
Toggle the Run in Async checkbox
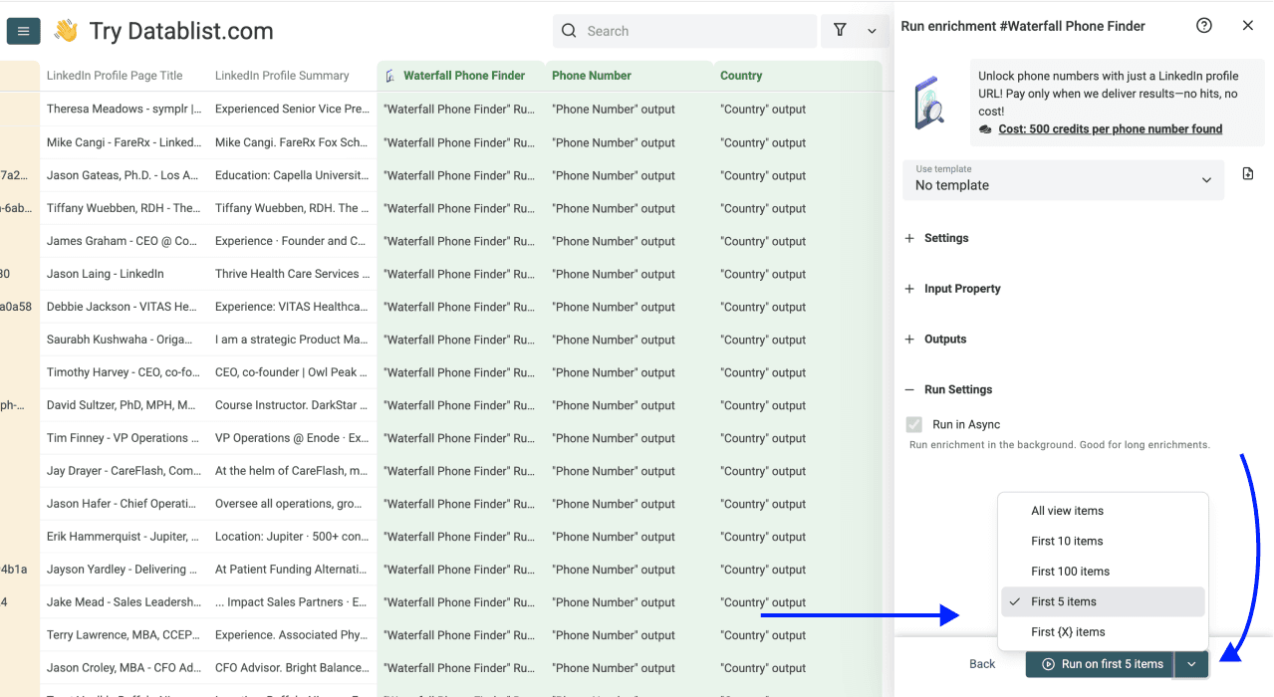(913, 423)
